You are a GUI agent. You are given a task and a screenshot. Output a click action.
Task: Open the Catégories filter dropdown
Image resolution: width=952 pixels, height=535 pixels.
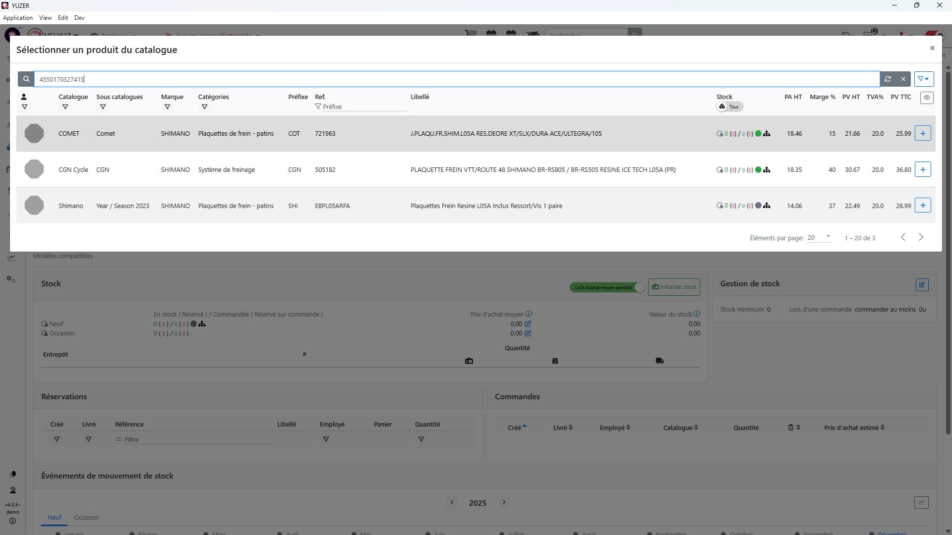click(204, 107)
